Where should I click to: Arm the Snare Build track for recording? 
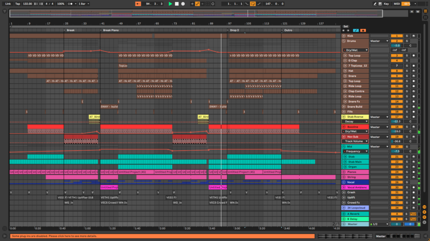click(413, 107)
